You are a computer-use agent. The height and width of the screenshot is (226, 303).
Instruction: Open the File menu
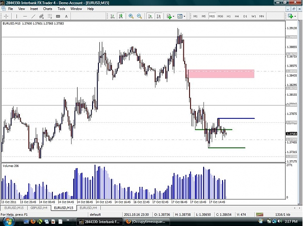click(10, 9)
